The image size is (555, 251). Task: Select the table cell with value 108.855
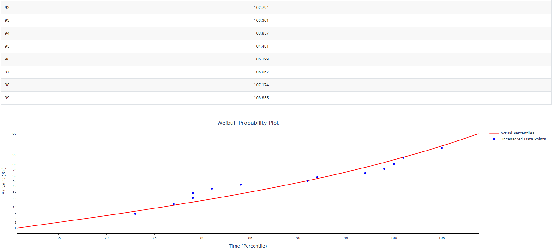tap(261, 98)
